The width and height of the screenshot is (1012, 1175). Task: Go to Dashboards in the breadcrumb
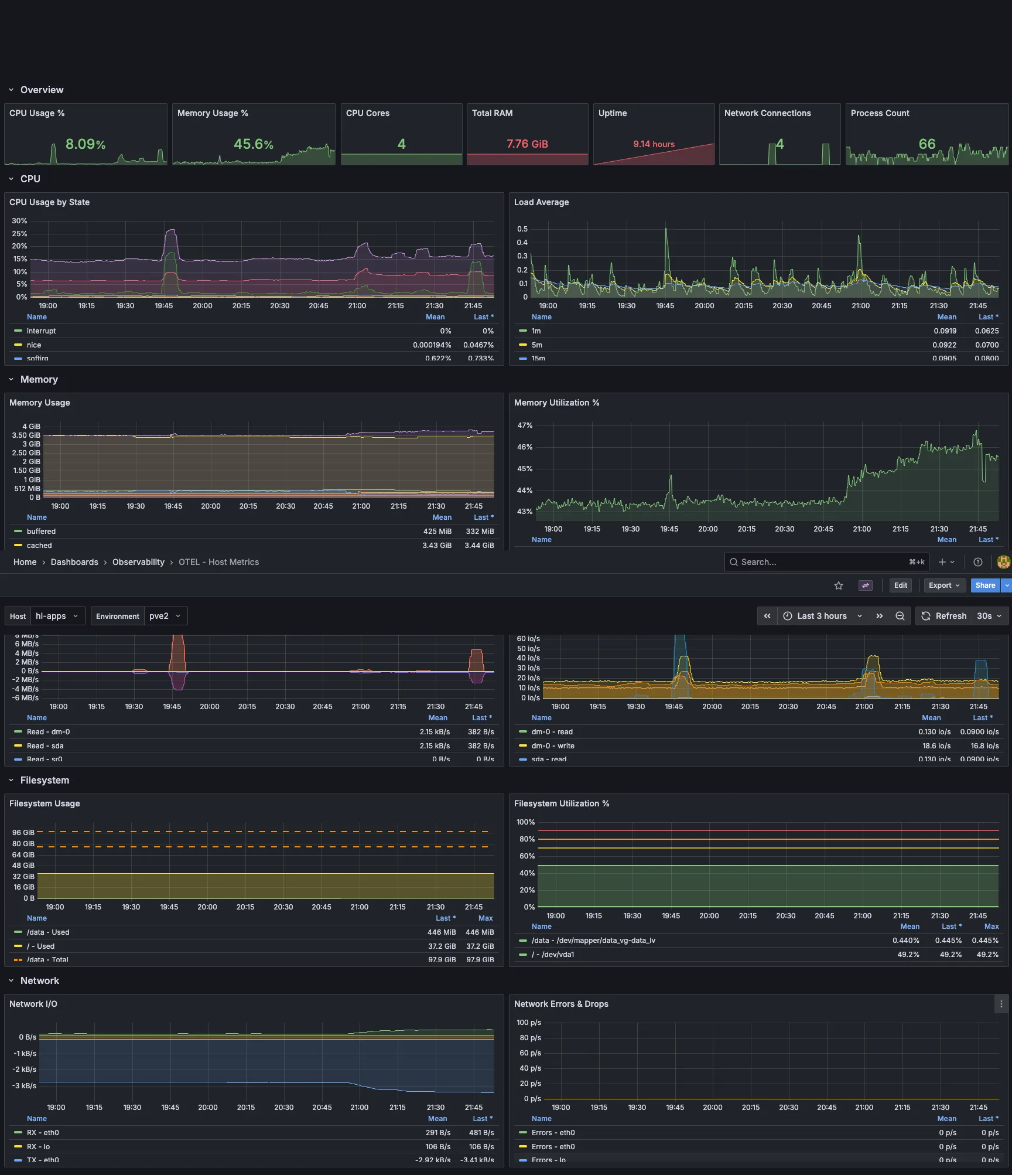[74, 562]
